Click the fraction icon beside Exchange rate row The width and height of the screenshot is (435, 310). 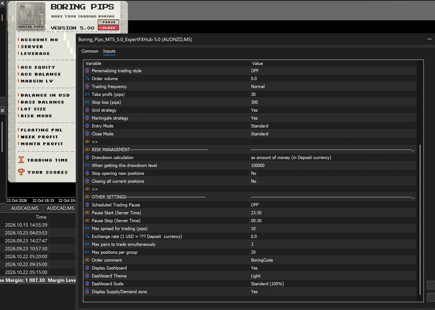tap(87, 236)
